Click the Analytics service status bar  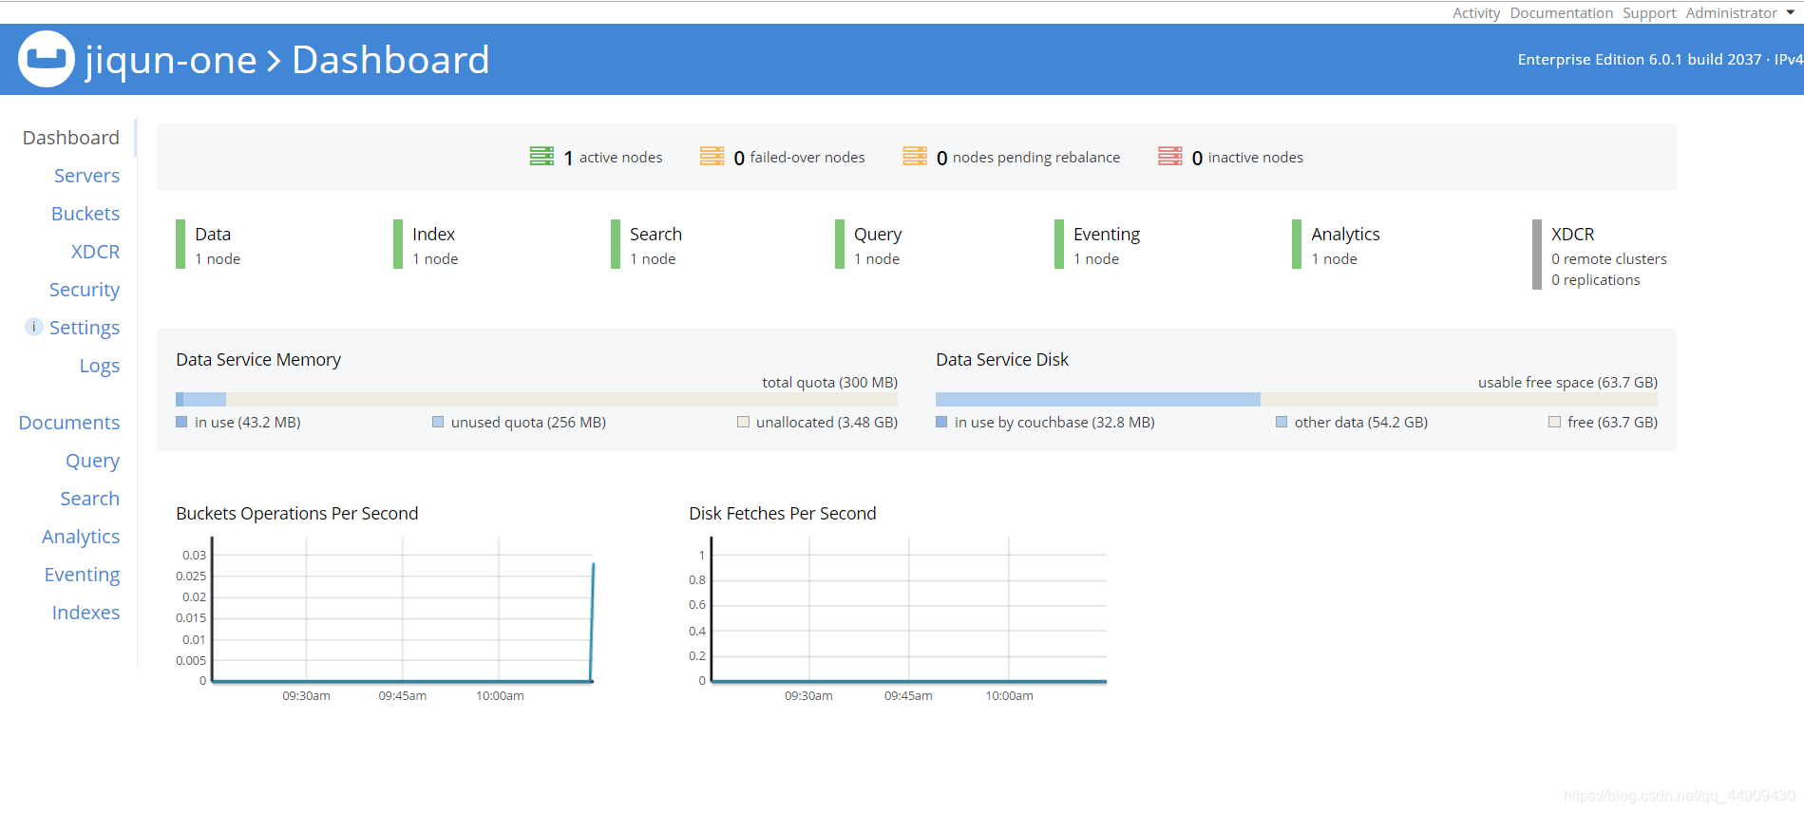[x=1297, y=244]
